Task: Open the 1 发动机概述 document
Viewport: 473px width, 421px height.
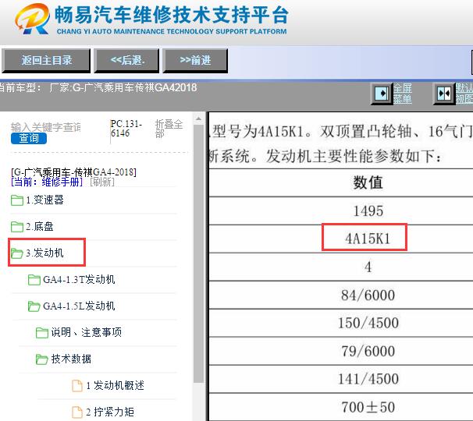Action: point(116,385)
